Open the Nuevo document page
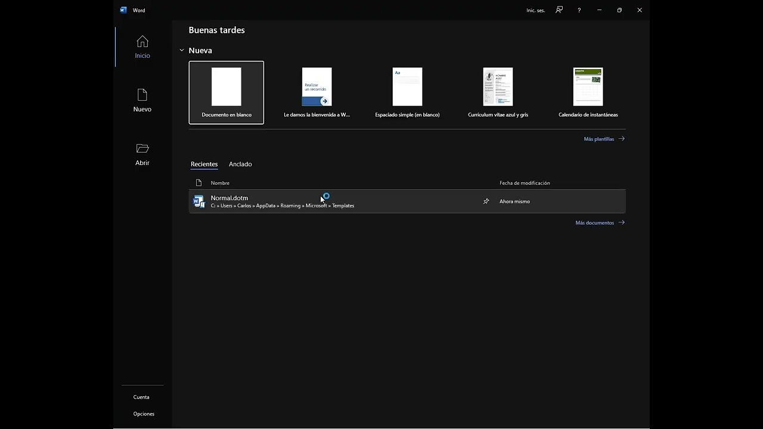 142,101
